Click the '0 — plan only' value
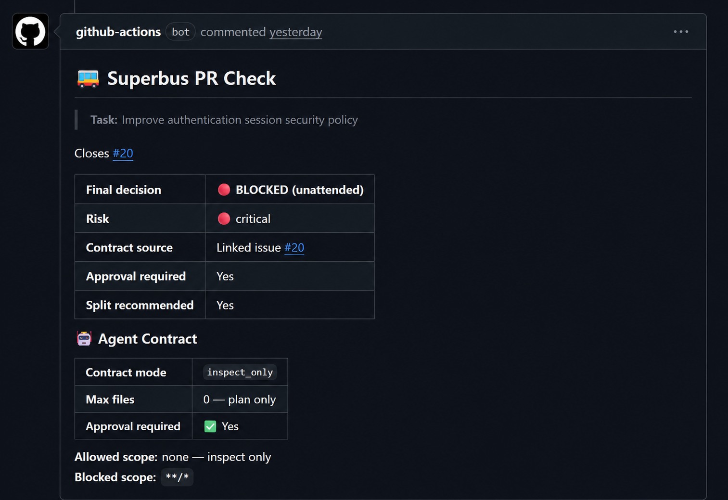The image size is (728, 500). tap(240, 399)
